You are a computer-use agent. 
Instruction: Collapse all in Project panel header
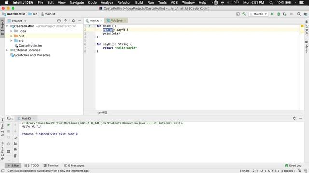tap(66, 21)
